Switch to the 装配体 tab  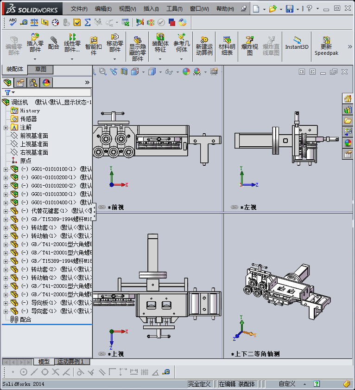point(15,69)
